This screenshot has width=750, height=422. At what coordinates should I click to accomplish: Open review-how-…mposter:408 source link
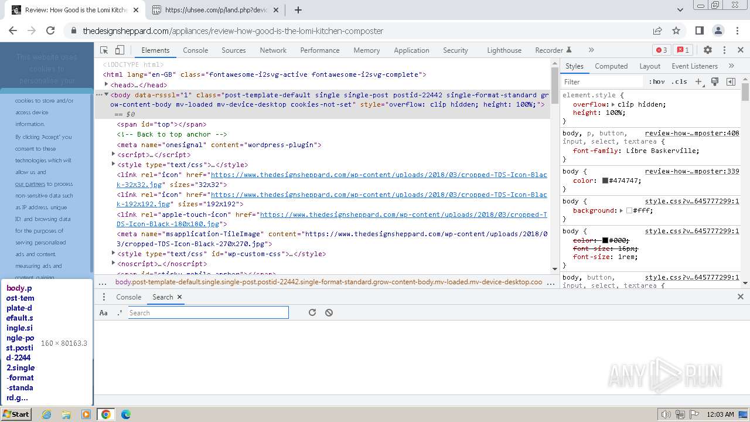(692, 133)
